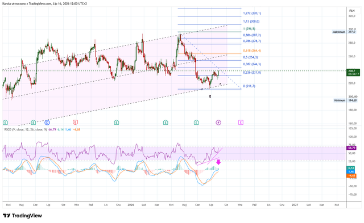Click the orange -4,68 signal value tag on axis
This screenshot has width=364, height=223.
click(351, 175)
